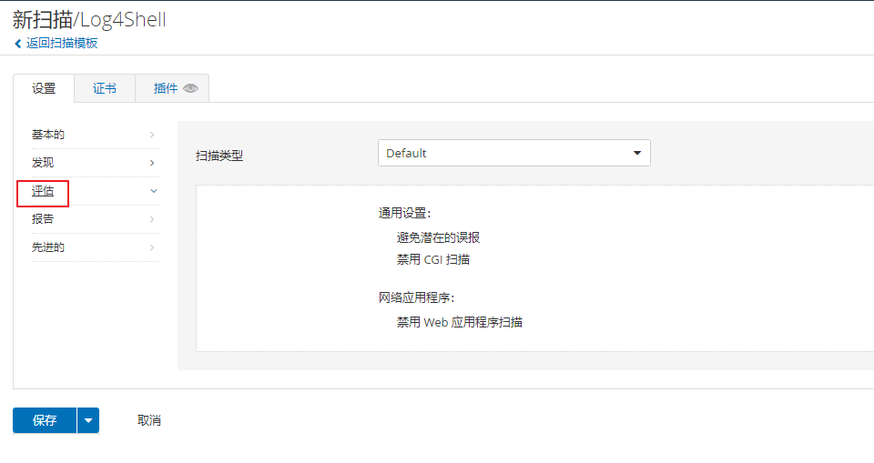Switch to the 证书 tab
Screen dimensions: 874x463
point(105,89)
